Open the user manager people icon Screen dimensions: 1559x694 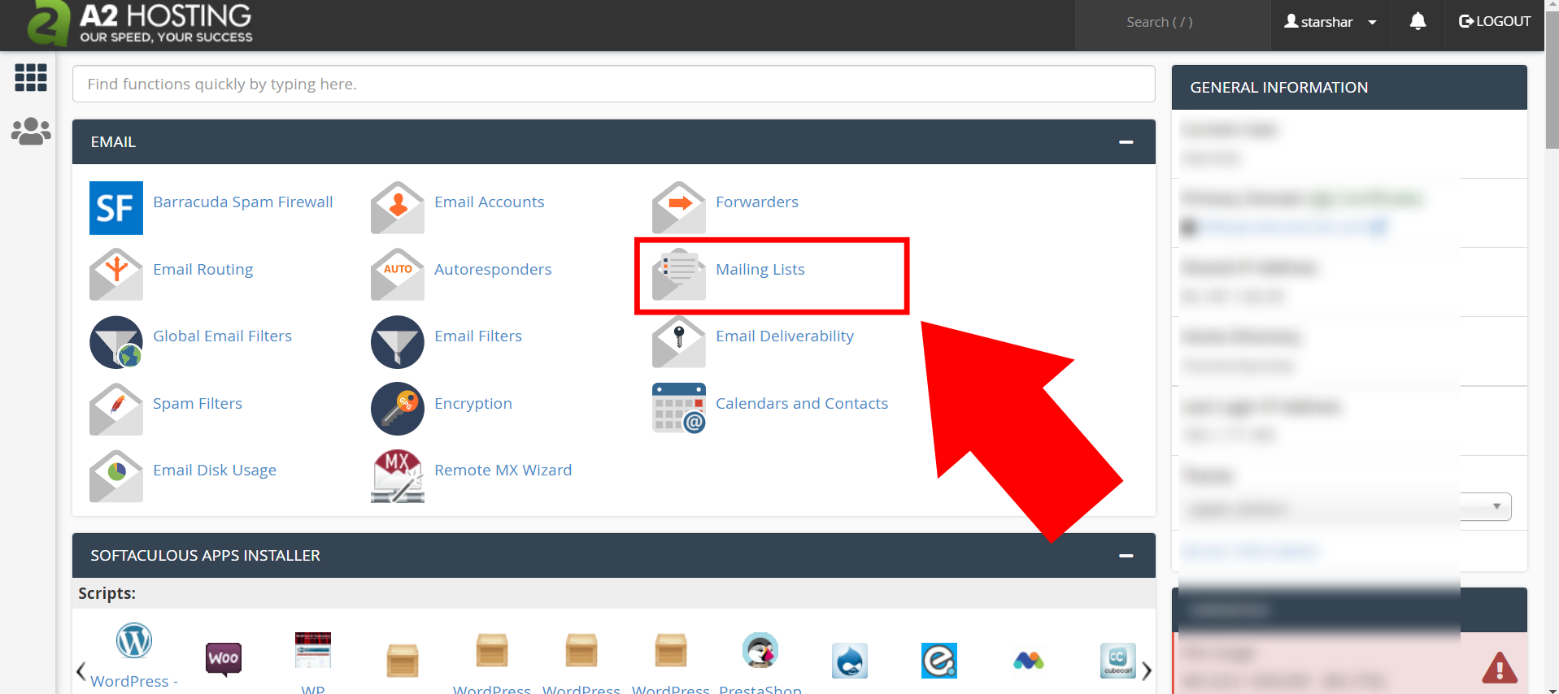31,132
